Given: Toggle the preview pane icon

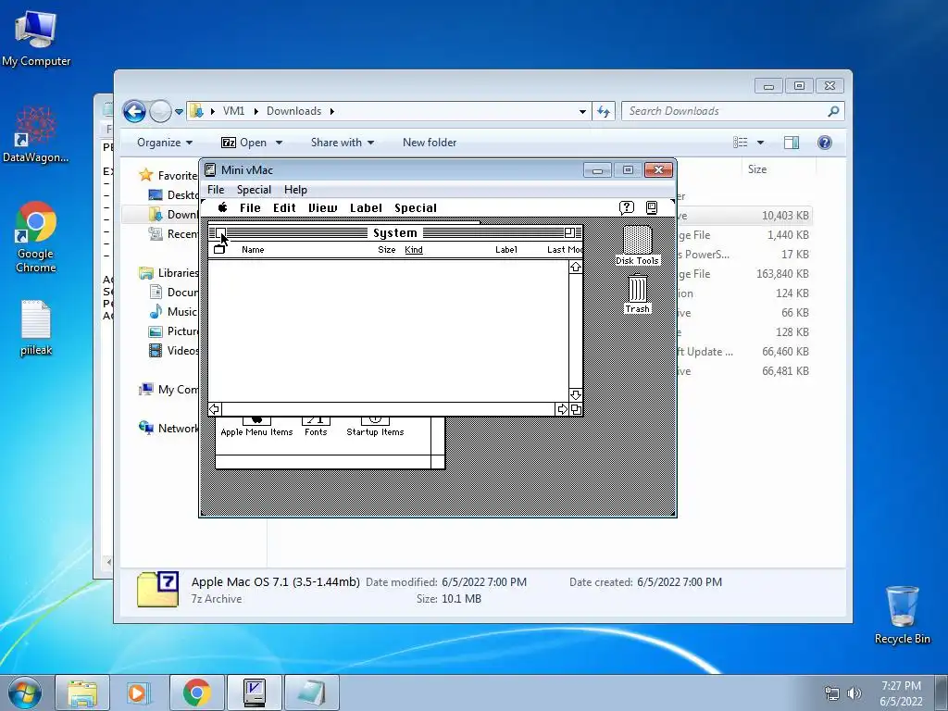Looking at the screenshot, I should coord(791,142).
